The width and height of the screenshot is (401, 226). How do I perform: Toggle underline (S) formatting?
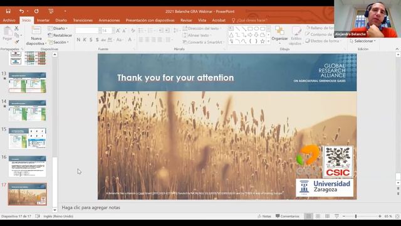(91, 40)
